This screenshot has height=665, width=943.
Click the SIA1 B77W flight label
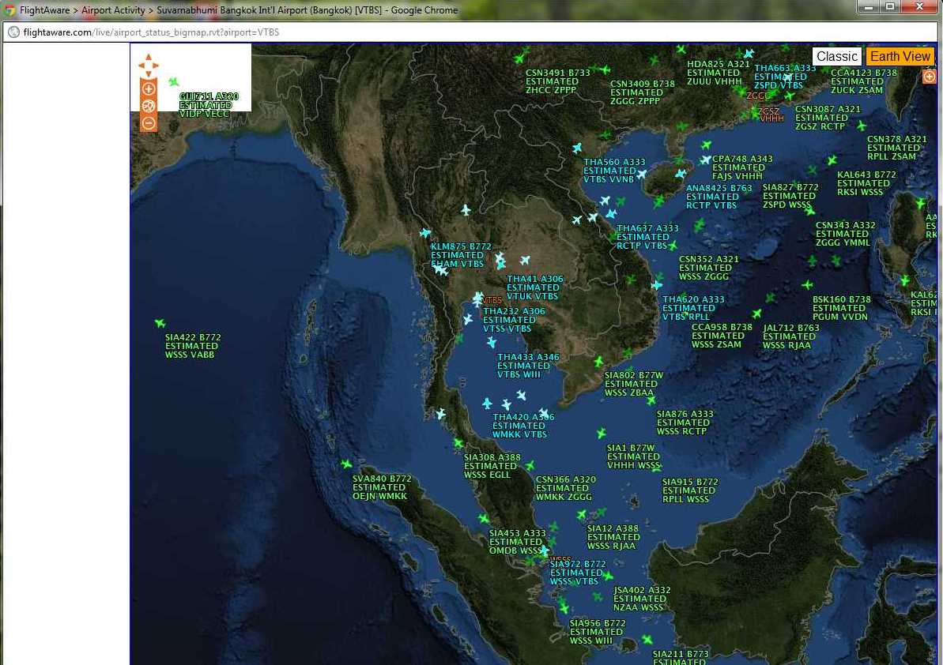coord(633,456)
